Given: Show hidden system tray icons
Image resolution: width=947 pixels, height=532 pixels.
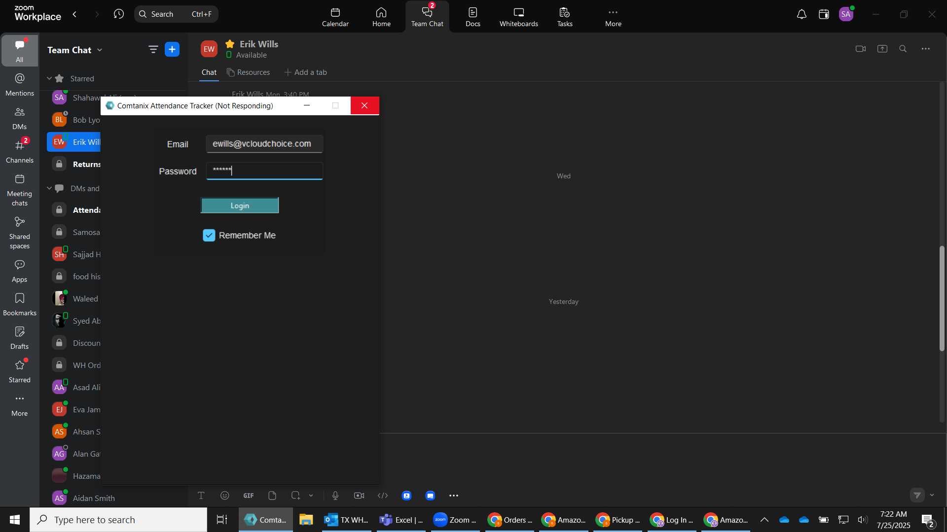Looking at the screenshot, I should (765, 520).
